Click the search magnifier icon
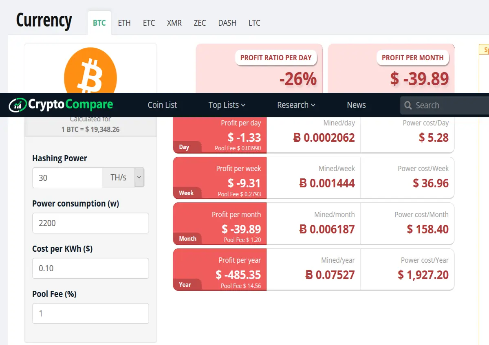 [408, 105]
